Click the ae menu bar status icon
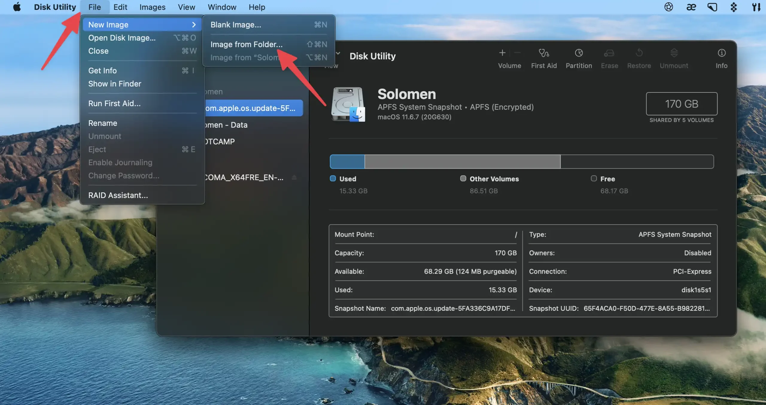Viewport: 766px width, 405px height. (x=691, y=7)
